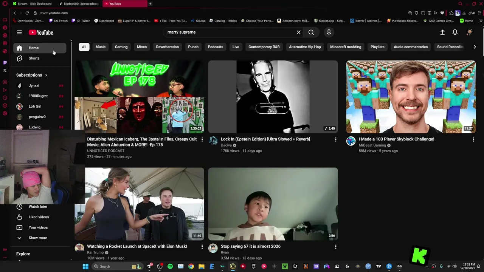This screenshot has height=272, width=484.
Task: Click the Windows Start button
Action: pyautogui.click(x=85, y=266)
